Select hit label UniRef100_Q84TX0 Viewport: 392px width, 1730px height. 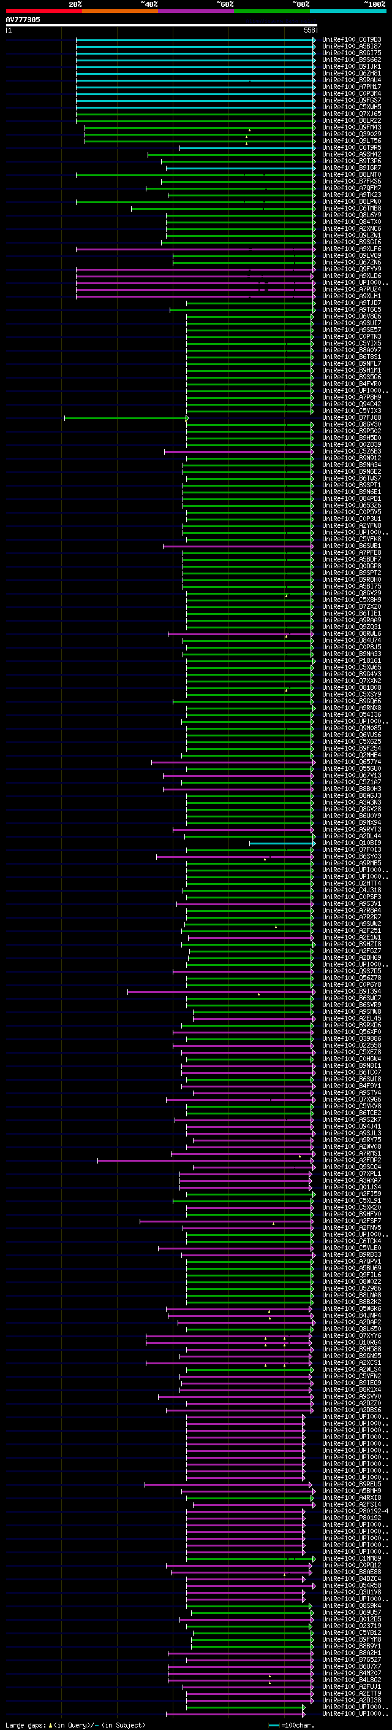pos(352,222)
